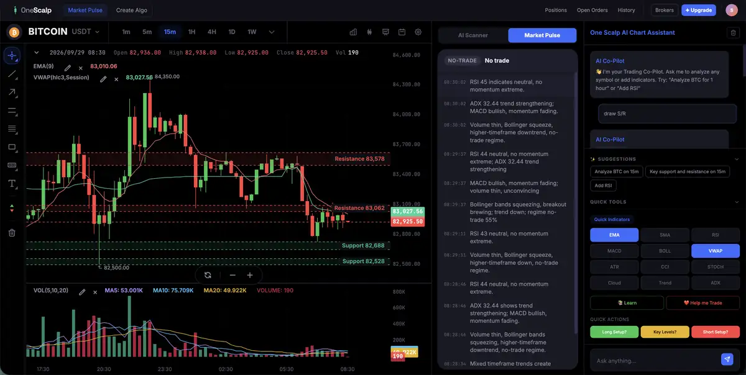The image size is (746, 375).
Task: Toggle the BOLL quick indicator
Action: (665, 251)
